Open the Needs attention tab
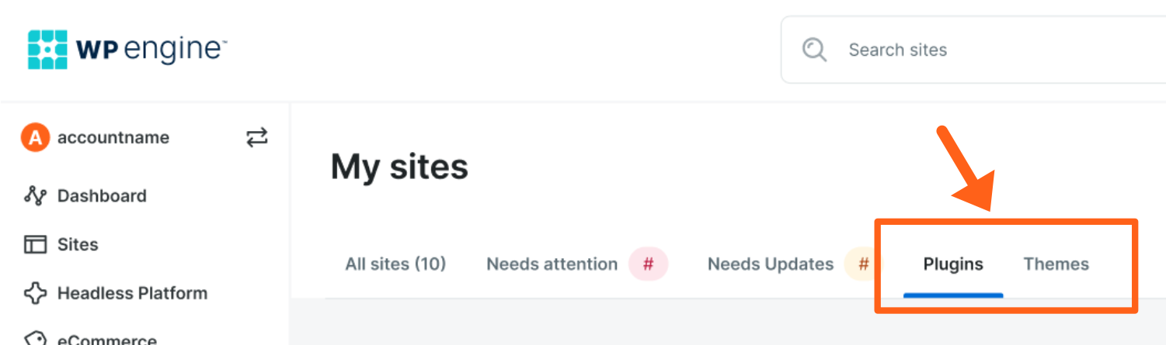This screenshot has height=345, width=1166. point(552,264)
